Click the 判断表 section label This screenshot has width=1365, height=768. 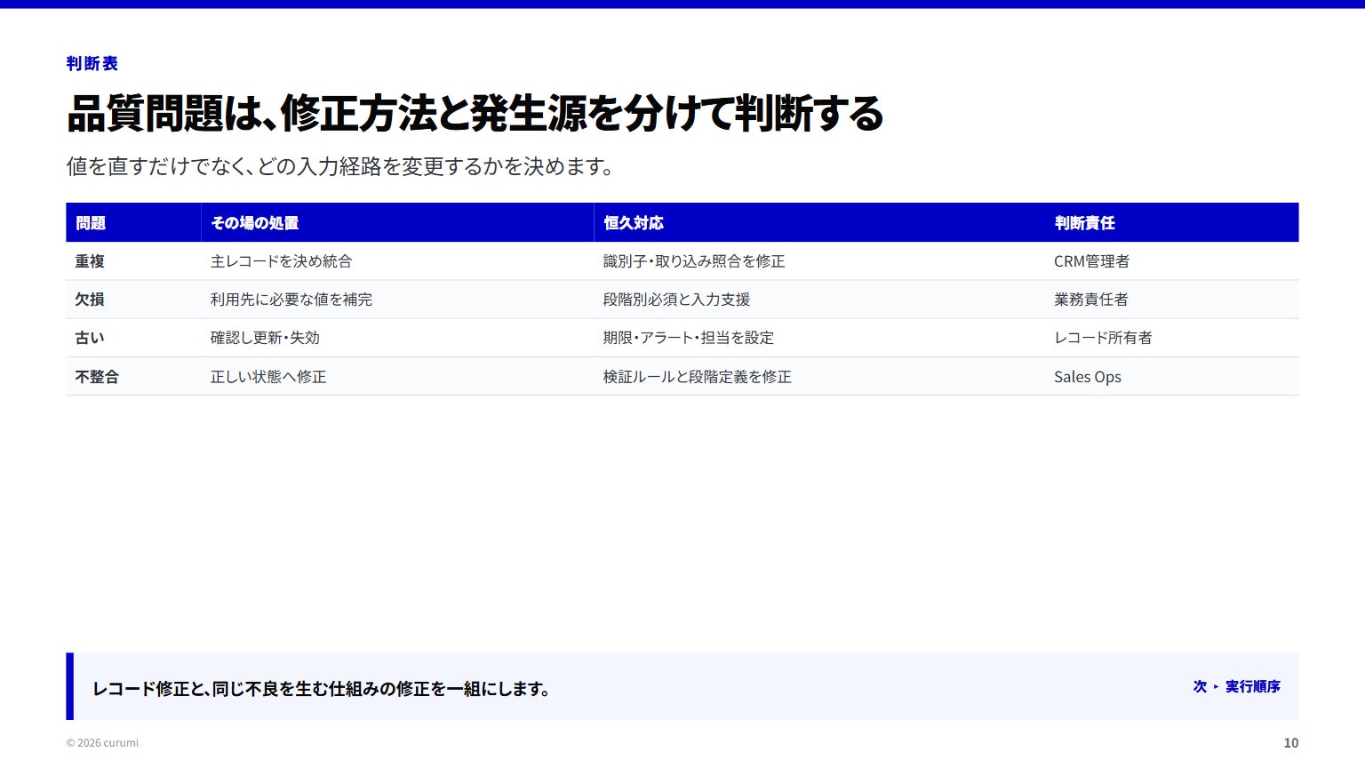pos(92,63)
